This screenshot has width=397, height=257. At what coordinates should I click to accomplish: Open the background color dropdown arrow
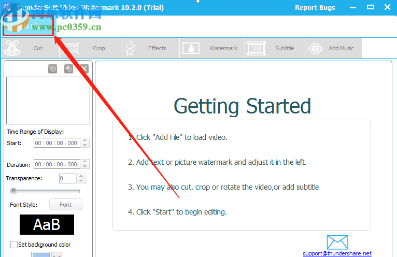(x=57, y=255)
